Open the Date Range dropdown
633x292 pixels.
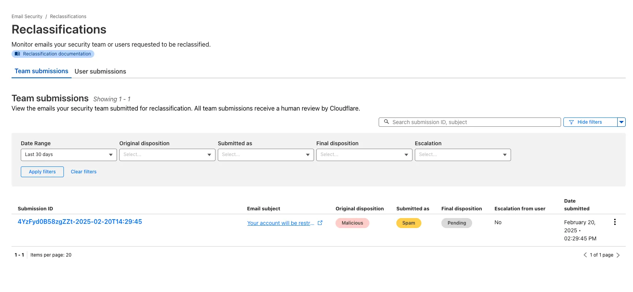[68, 154]
